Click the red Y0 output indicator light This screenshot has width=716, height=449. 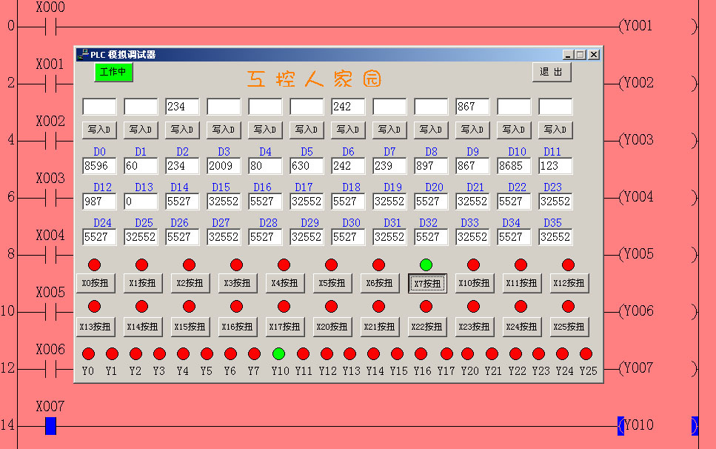(88, 353)
